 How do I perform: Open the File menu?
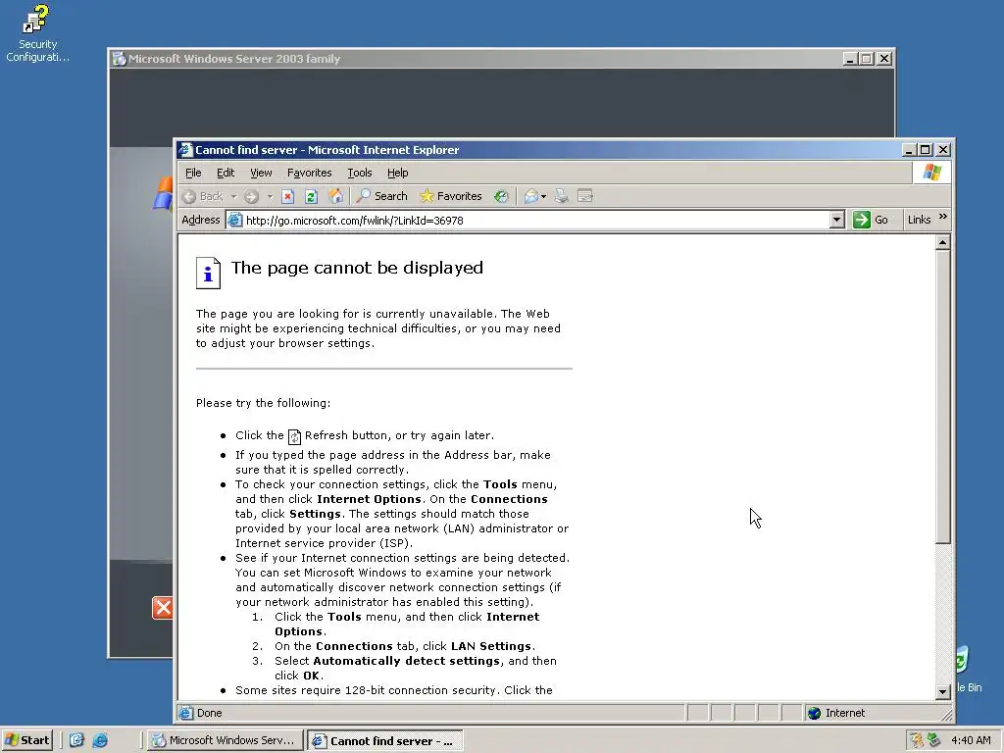pos(193,173)
